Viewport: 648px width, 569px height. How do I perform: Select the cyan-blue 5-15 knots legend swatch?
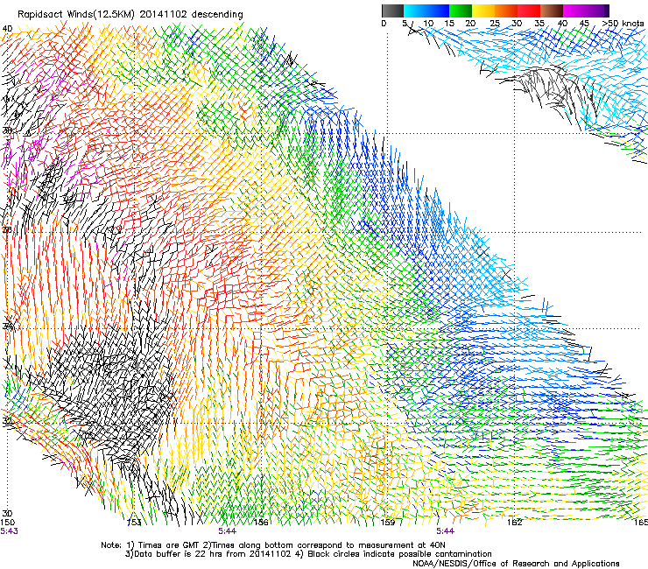pyautogui.click(x=426, y=11)
